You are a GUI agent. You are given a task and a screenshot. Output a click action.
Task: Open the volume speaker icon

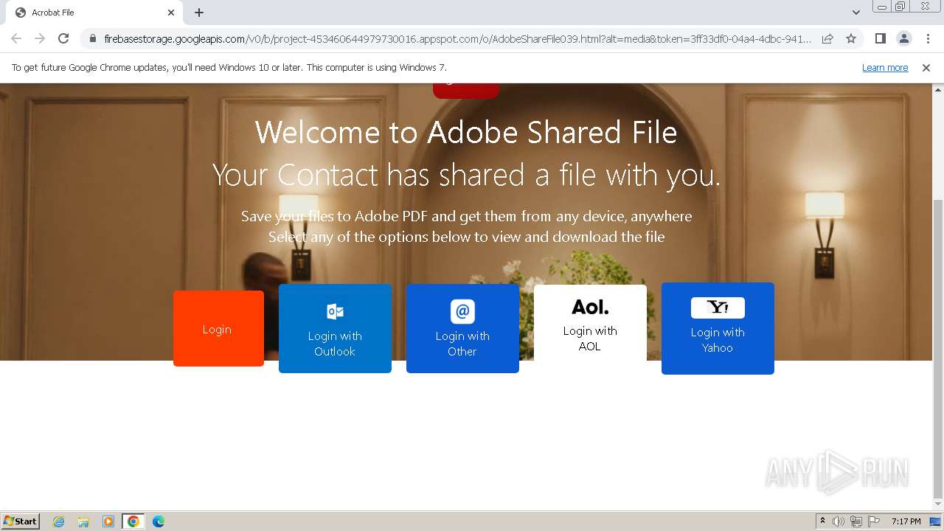[839, 521]
